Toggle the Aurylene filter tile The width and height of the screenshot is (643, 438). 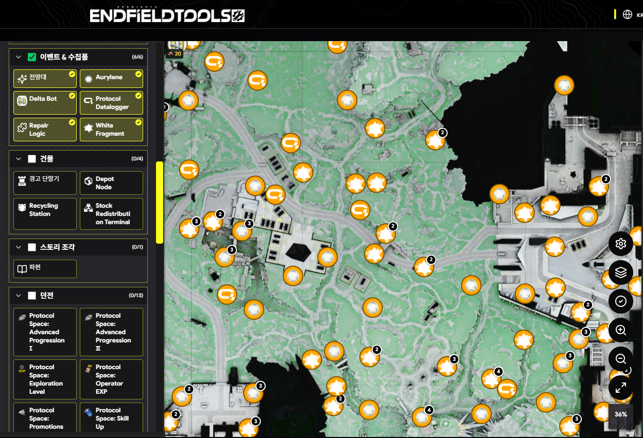(x=111, y=79)
